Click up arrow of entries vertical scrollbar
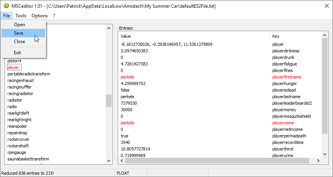The width and height of the screenshot is (333, 177). pos(325,35)
